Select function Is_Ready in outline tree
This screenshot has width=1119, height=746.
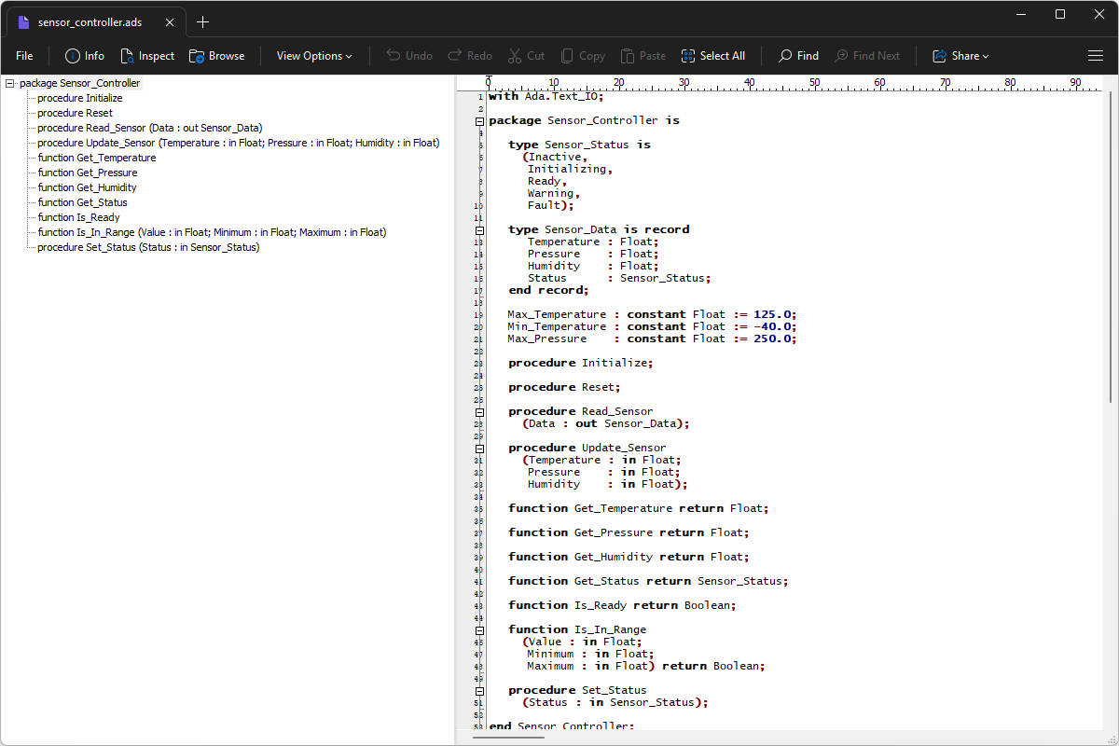pos(78,217)
